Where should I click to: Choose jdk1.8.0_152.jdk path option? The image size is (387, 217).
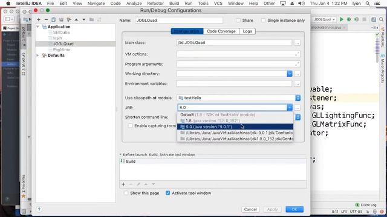point(235,139)
